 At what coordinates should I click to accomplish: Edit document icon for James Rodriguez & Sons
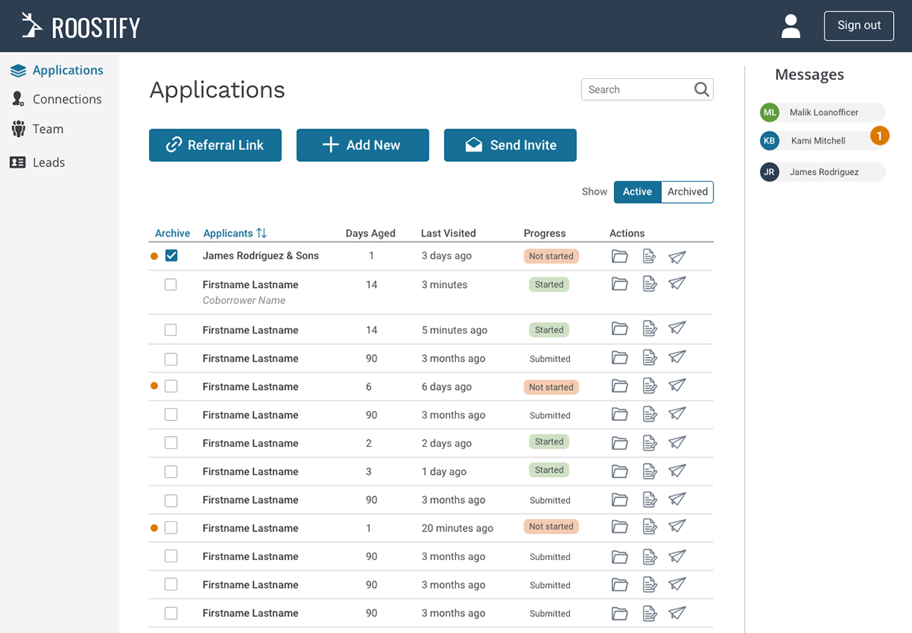tap(650, 257)
